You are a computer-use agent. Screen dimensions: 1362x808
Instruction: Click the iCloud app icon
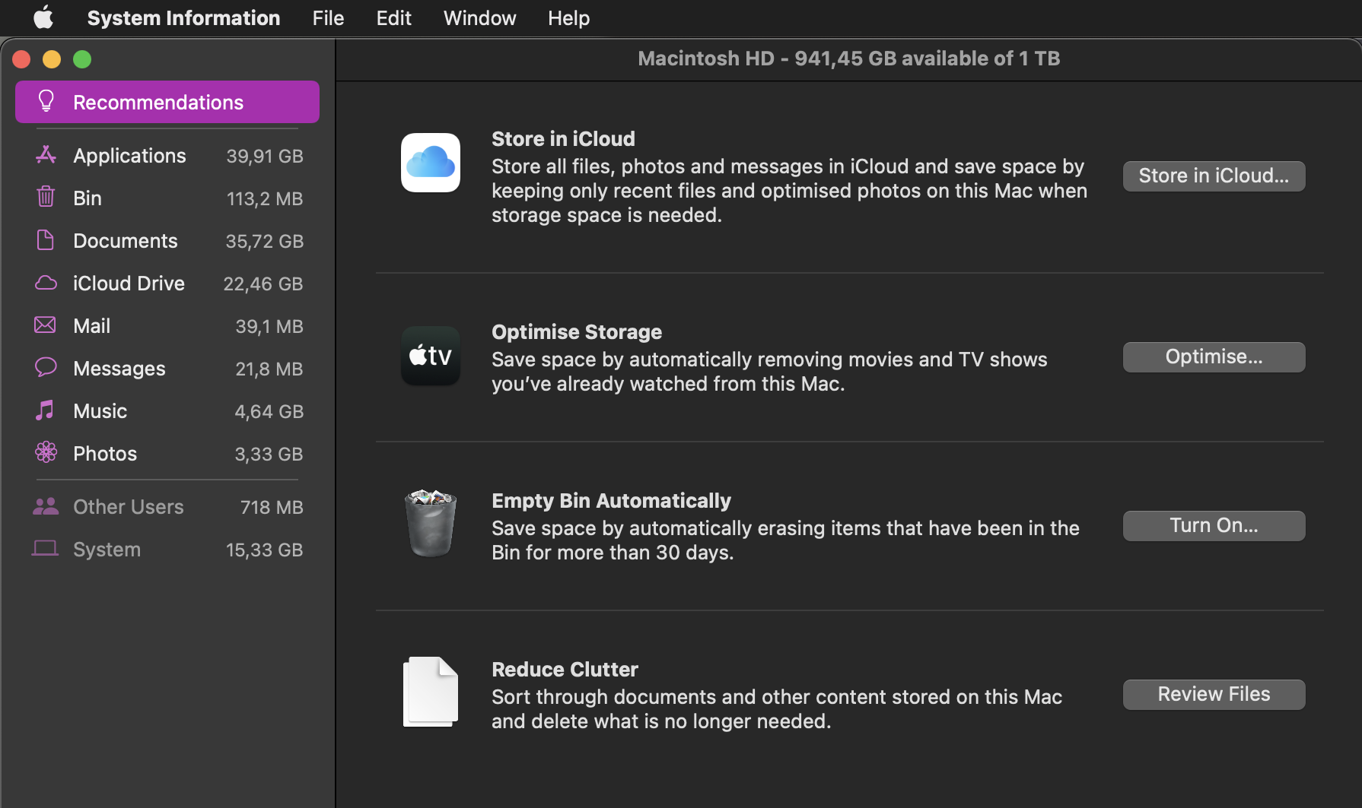pyautogui.click(x=431, y=163)
